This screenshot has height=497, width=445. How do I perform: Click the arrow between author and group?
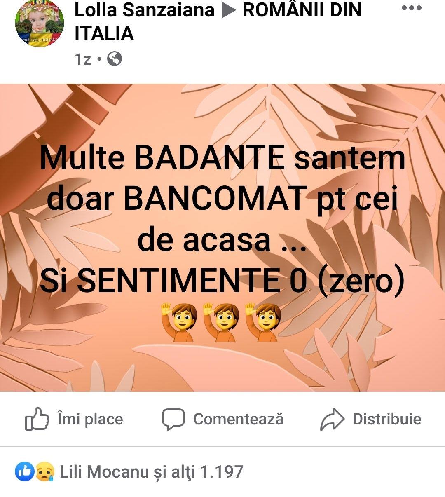[x=228, y=11]
